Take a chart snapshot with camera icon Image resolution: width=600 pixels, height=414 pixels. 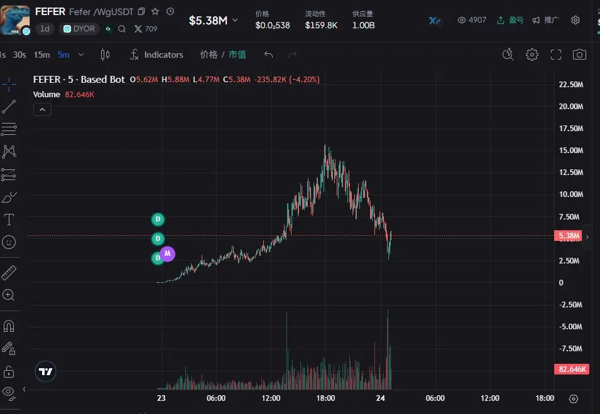579,55
